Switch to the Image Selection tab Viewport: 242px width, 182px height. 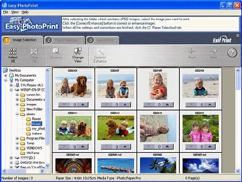[22, 40]
